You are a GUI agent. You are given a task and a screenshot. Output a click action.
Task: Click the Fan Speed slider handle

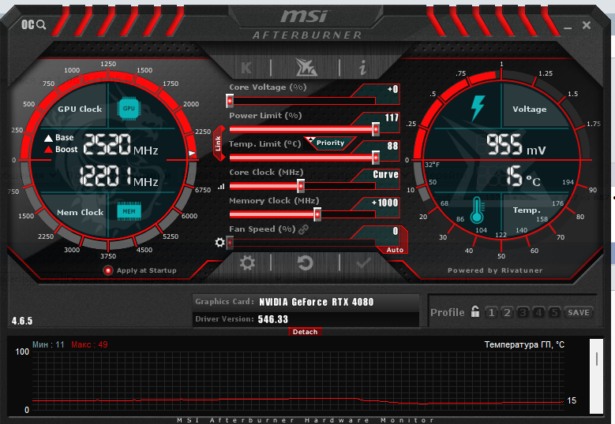click(x=230, y=243)
